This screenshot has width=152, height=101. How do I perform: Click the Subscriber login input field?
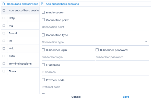click(68, 57)
